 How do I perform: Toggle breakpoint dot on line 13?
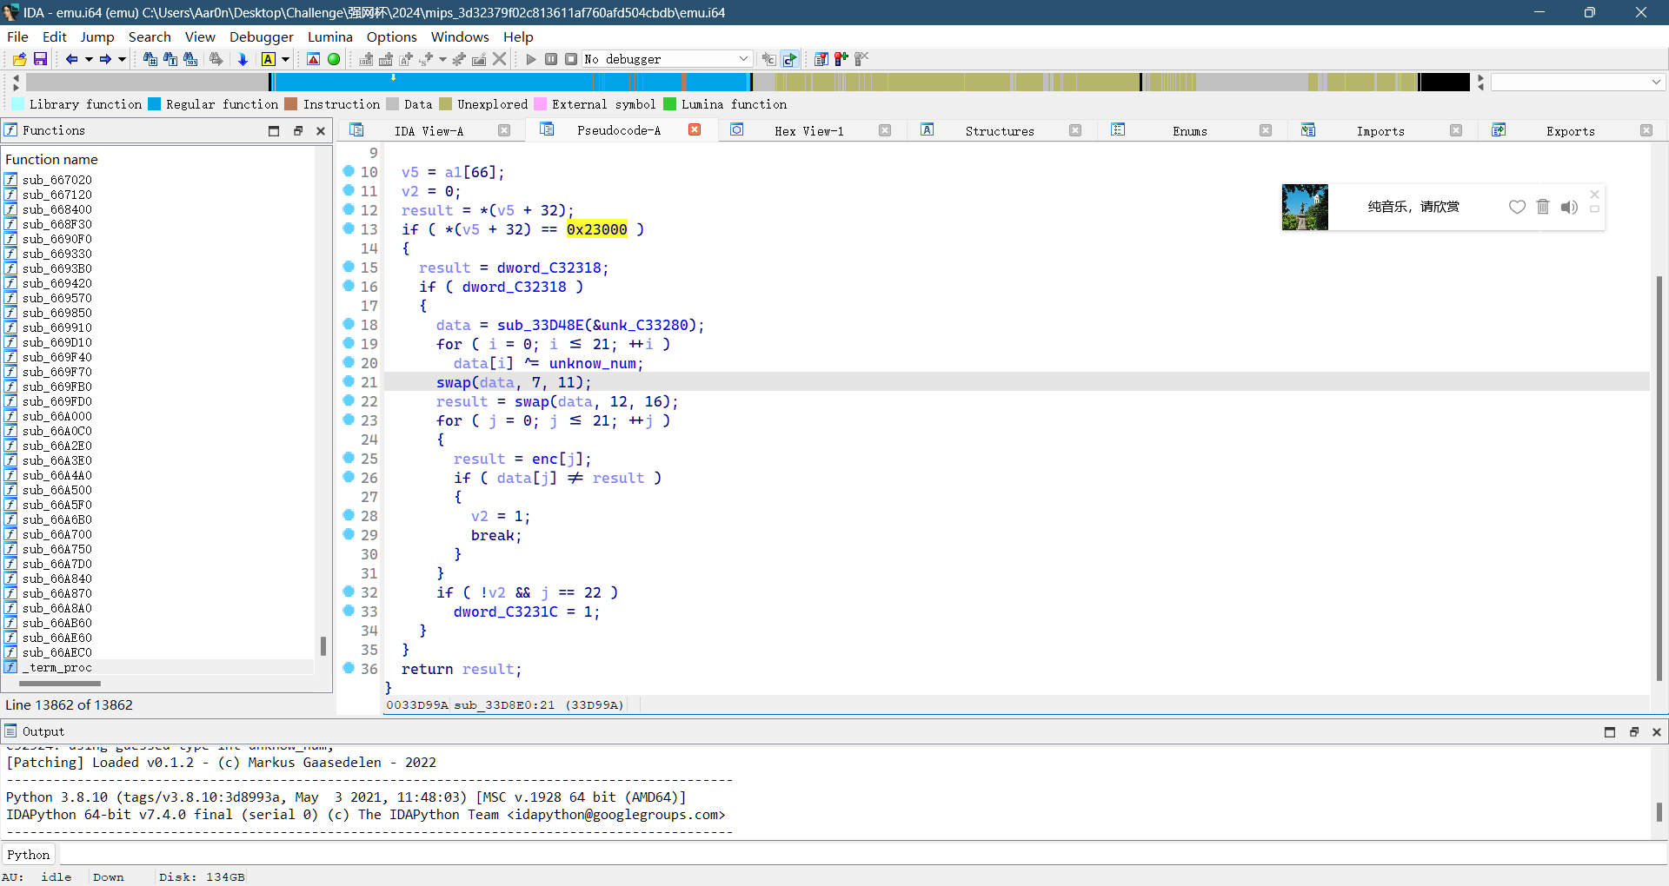349,228
